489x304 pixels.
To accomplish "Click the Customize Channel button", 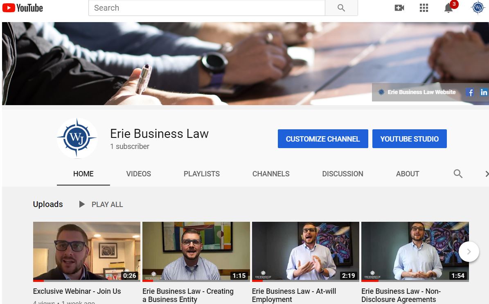I will point(323,139).
